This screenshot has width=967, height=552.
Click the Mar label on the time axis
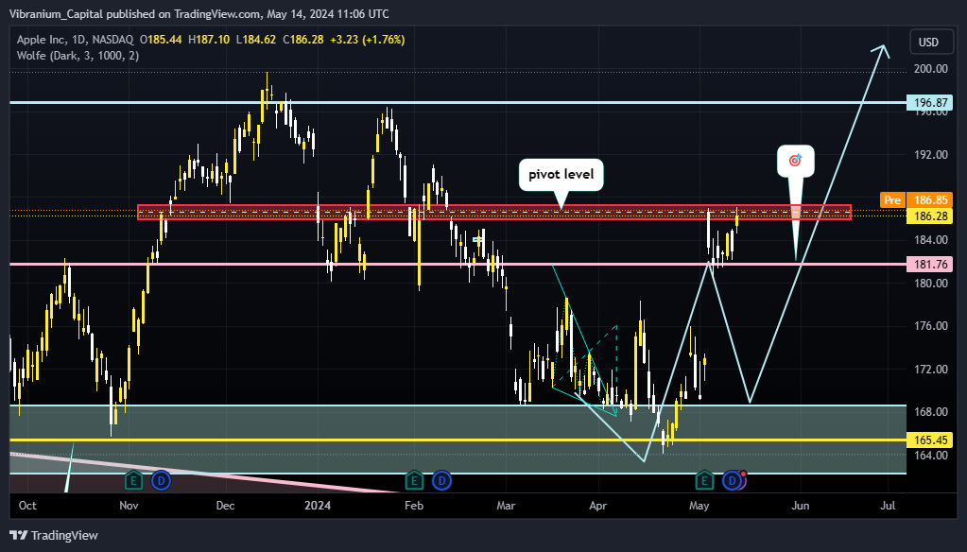pos(506,505)
